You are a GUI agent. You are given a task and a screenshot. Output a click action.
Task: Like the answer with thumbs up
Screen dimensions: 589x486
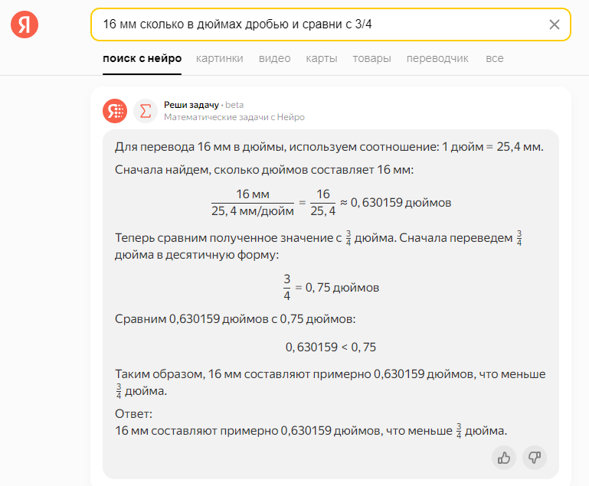coord(504,458)
